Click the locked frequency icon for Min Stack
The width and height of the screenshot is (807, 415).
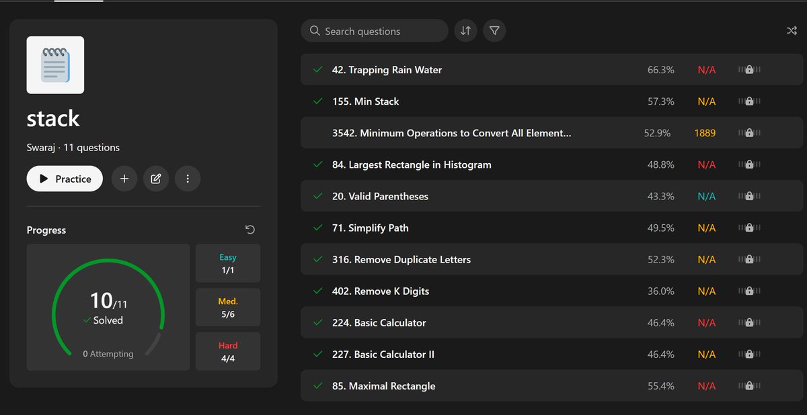[749, 101]
